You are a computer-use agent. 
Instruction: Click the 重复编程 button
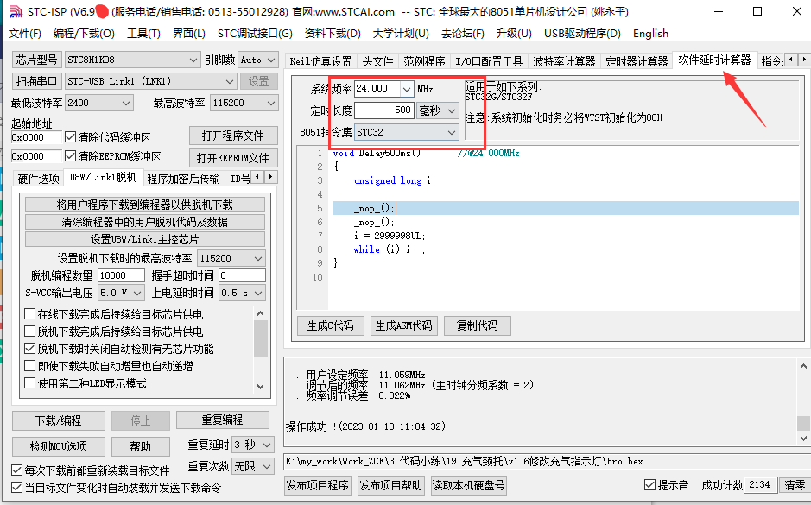pos(223,420)
